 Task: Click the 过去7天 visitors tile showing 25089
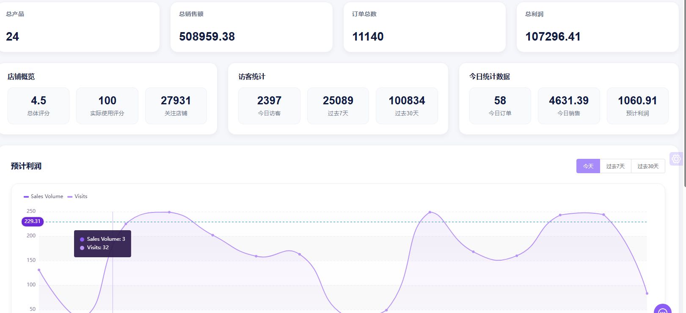point(338,106)
